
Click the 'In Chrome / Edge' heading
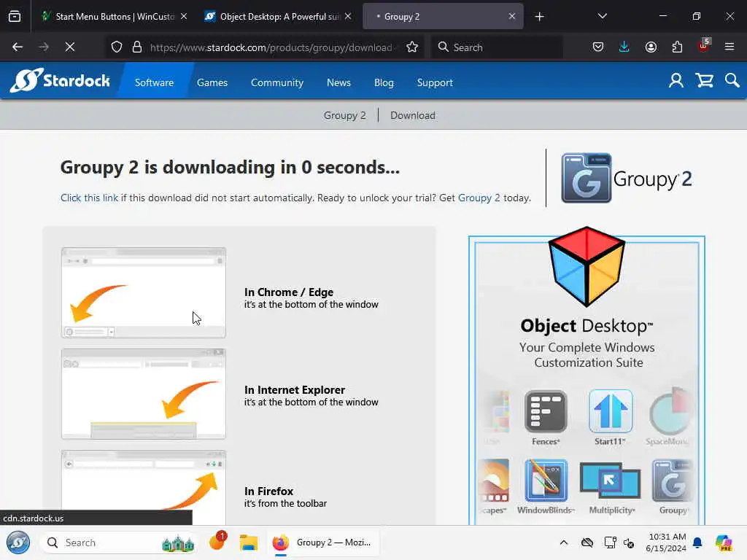[289, 292]
